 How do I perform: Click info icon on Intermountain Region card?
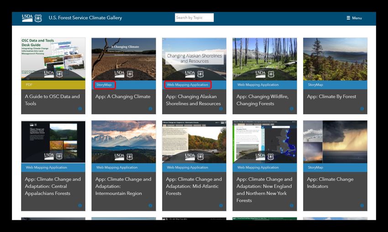tap(151, 206)
